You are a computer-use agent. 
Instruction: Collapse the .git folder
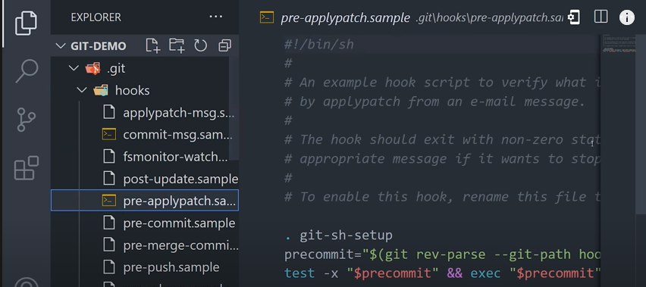pyautogui.click(x=74, y=68)
